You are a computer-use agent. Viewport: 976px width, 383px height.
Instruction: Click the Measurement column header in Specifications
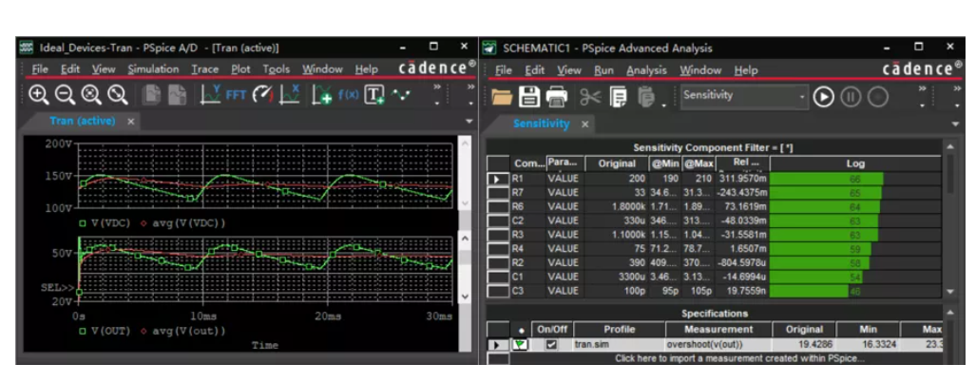point(718,330)
